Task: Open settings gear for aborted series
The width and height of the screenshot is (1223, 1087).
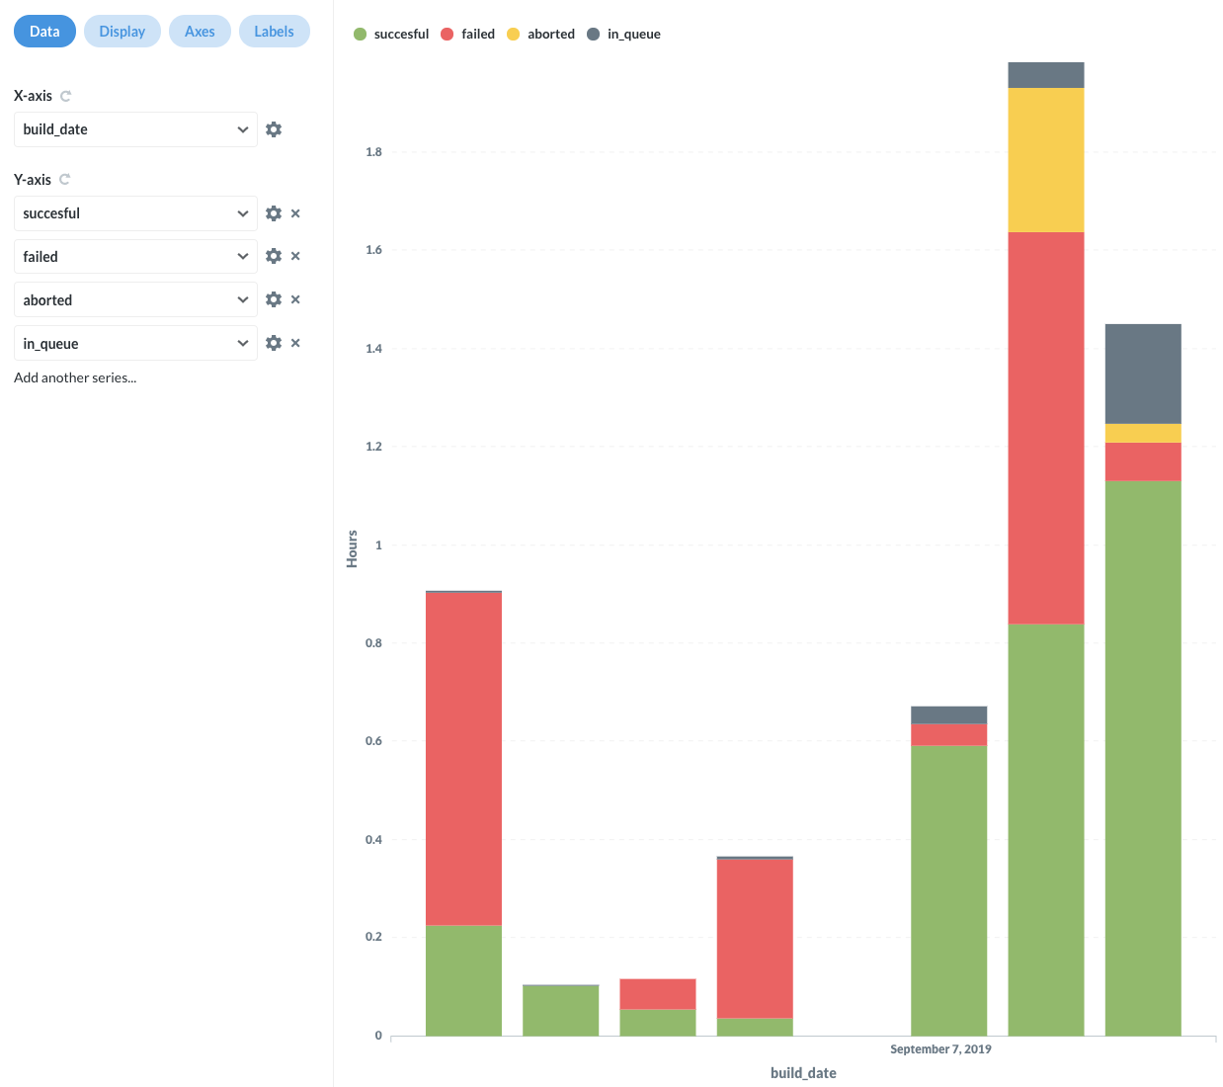Action: [x=274, y=299]
